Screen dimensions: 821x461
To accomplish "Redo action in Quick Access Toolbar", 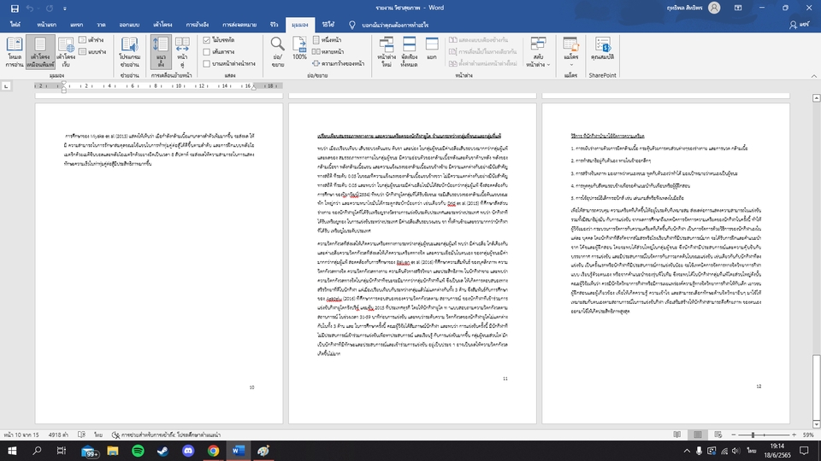I will tap(50, 9).
